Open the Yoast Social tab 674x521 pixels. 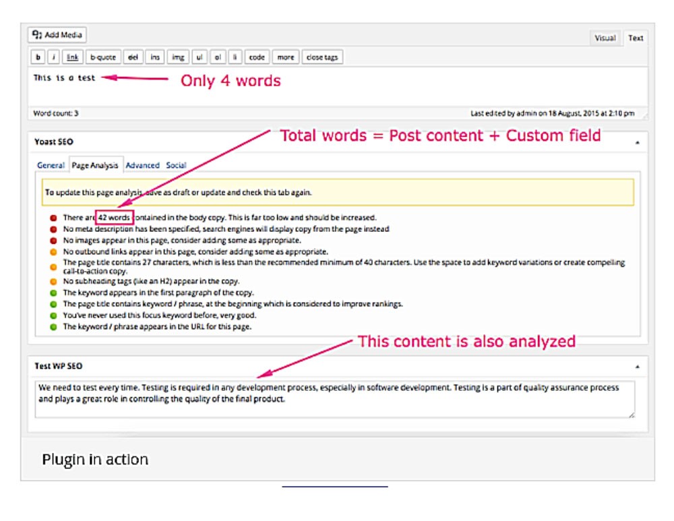click(x=176, y=165)
